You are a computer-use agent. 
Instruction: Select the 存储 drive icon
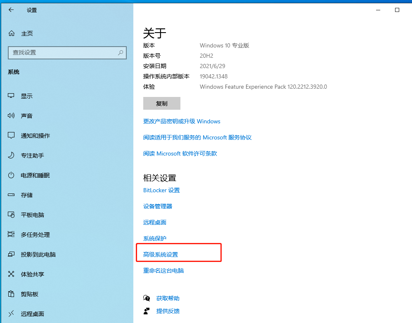point(11,195)
